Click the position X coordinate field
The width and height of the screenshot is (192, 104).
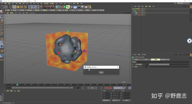(106, 93)
